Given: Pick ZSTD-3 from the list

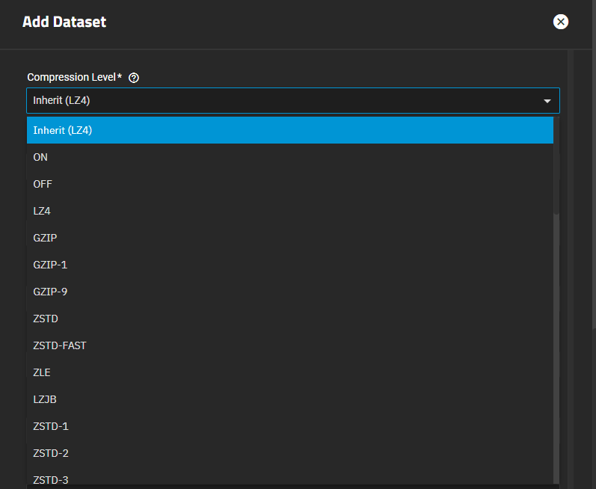Looking at the screenshot, I should coord(290,479).
